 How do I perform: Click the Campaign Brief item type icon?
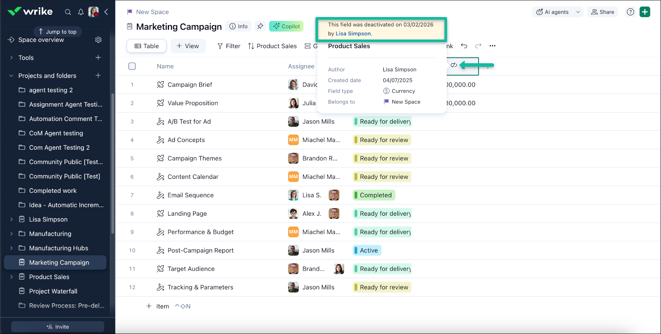click(x=160, y=85)
